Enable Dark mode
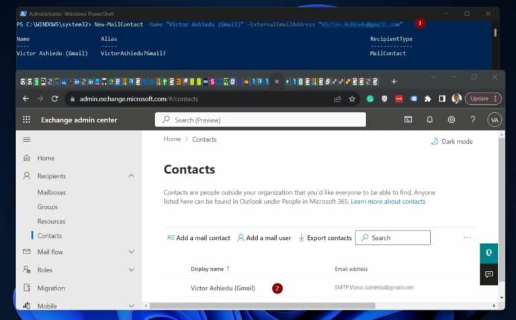Image resolution: width=516 pixels, height=320 pixels. point(451,141)
